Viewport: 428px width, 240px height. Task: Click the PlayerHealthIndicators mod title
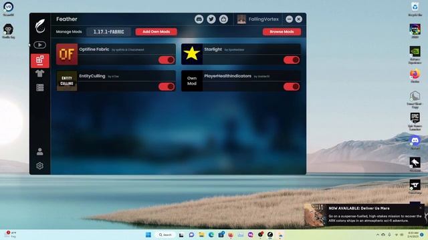(x=227, y=76)
